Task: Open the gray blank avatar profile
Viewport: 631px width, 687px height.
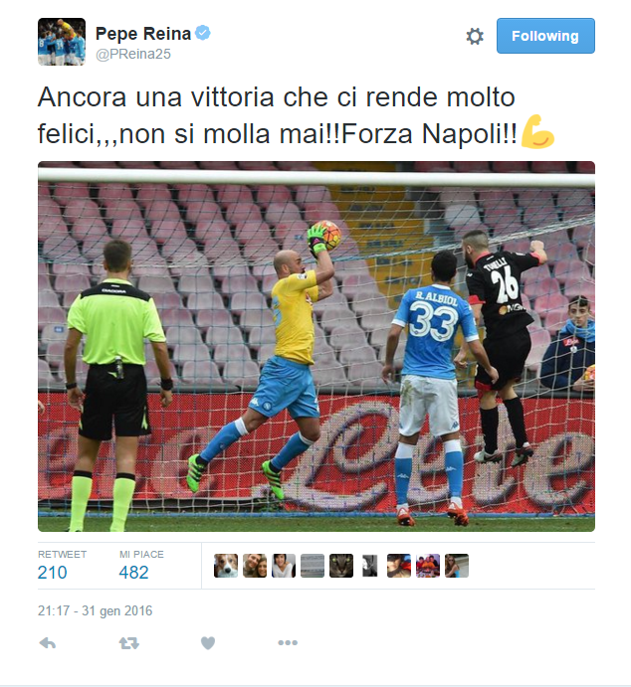Action: click(313, 566)
